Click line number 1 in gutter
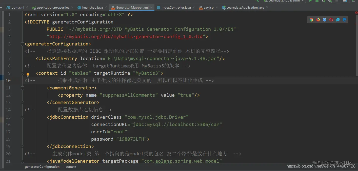This screenshot has height=171, width=358. point(9,15)
